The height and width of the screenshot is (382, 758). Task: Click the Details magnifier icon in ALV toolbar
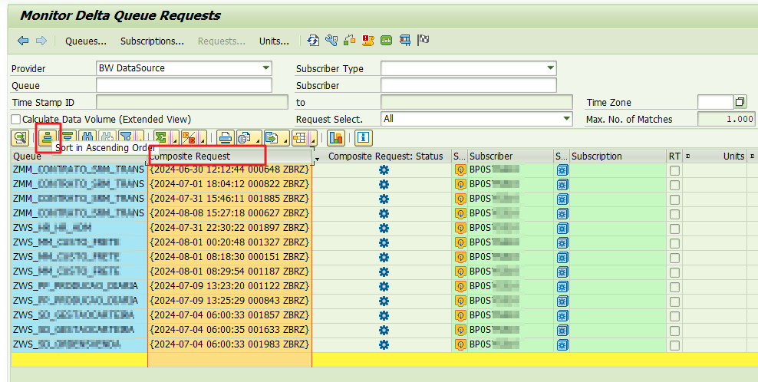20,138
